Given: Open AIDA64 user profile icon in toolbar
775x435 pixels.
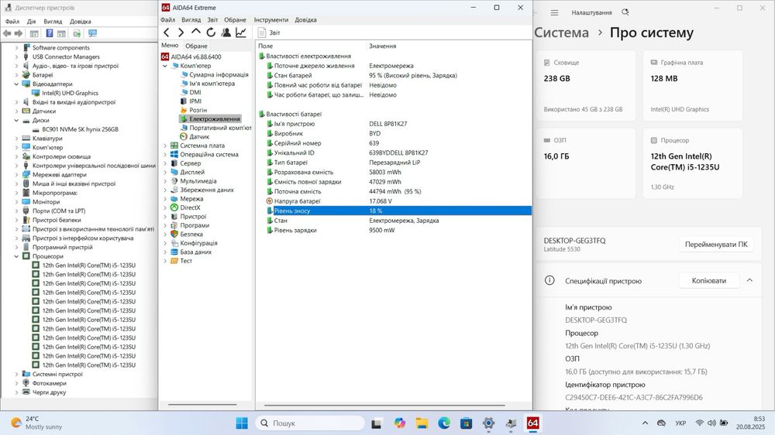Looking at the screenshot, I should pyautogui.click(x=226, y=33).
